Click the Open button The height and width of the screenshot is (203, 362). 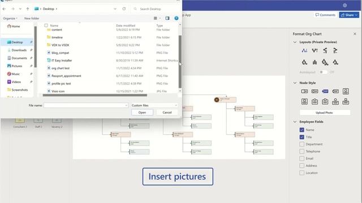pos(142,112)
